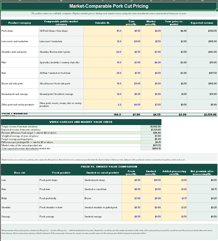218x241 pixels.
Task: Select Loin roasts expected revenue $108.00
Action: pyautogui.click(x=202, y=41)
